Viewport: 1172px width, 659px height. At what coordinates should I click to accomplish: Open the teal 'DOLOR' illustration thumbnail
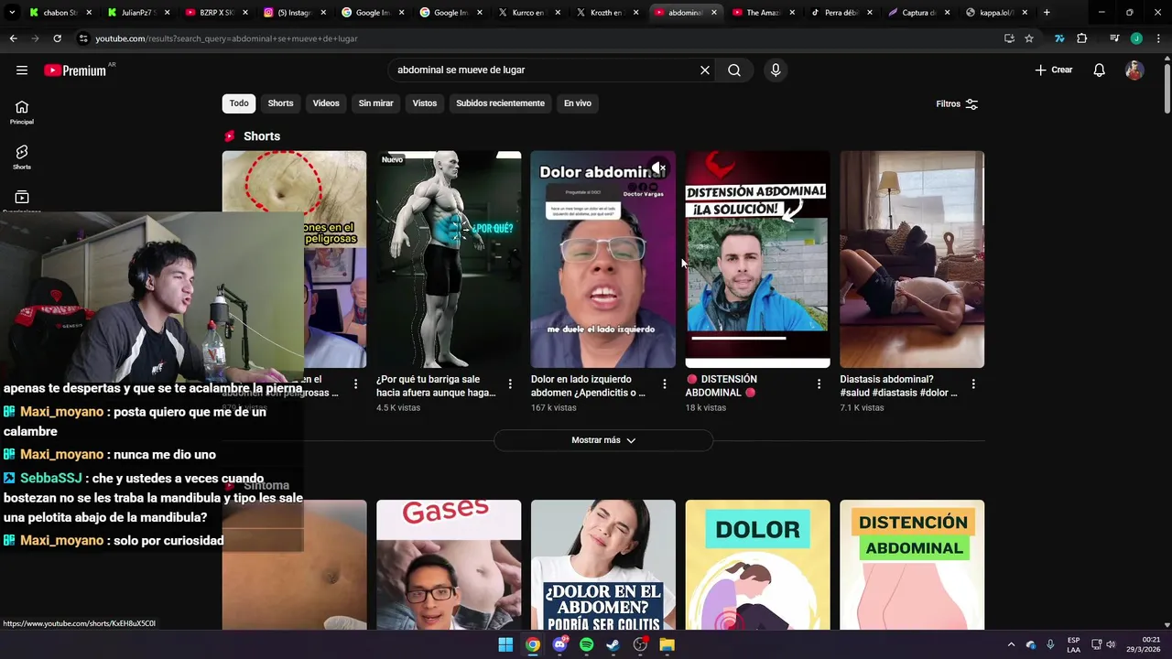(x=757, y=565)
